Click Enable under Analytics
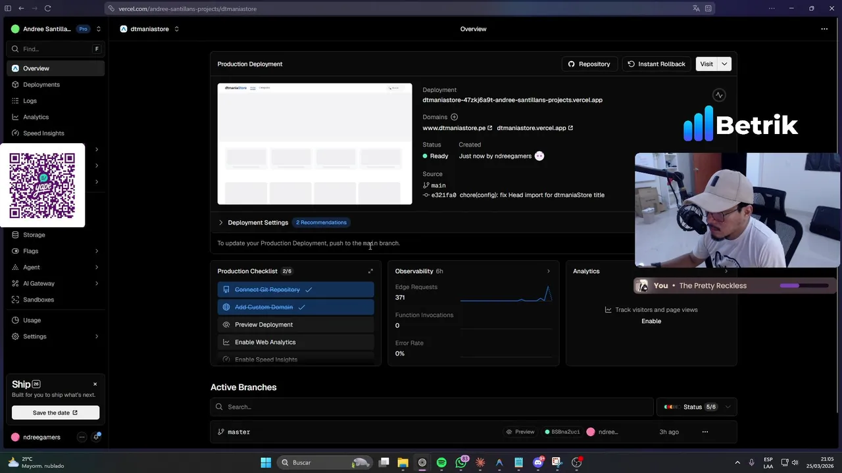The height and width of the screenshot is (473, 842). click(x=651, y=321)
